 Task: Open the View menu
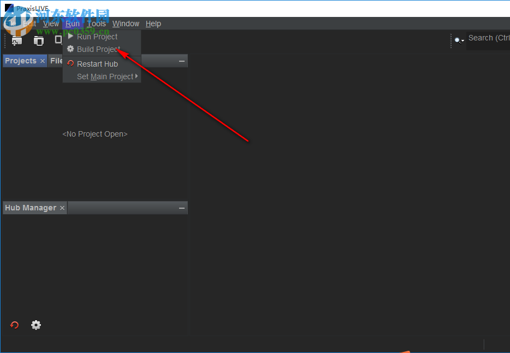(x=51, y=23)
